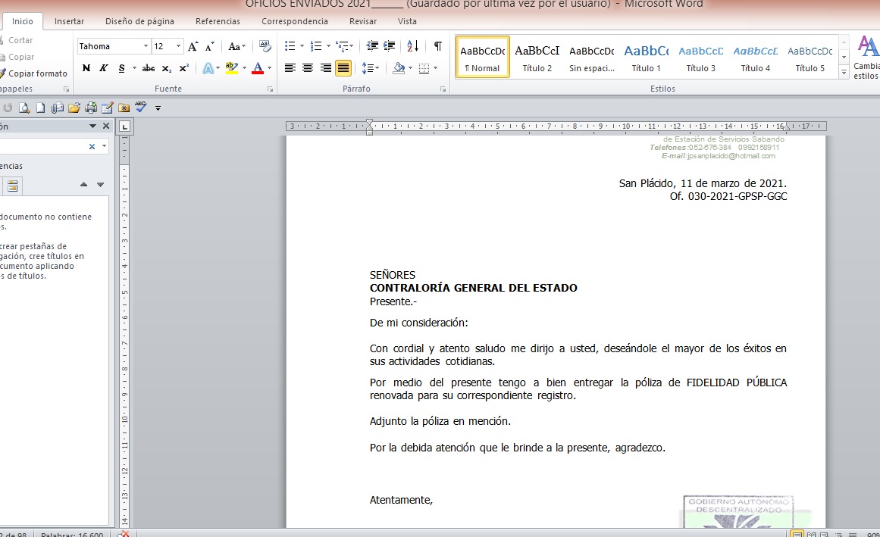Center-align the paragraph text

pyautogui.click(x=308, y=68)
